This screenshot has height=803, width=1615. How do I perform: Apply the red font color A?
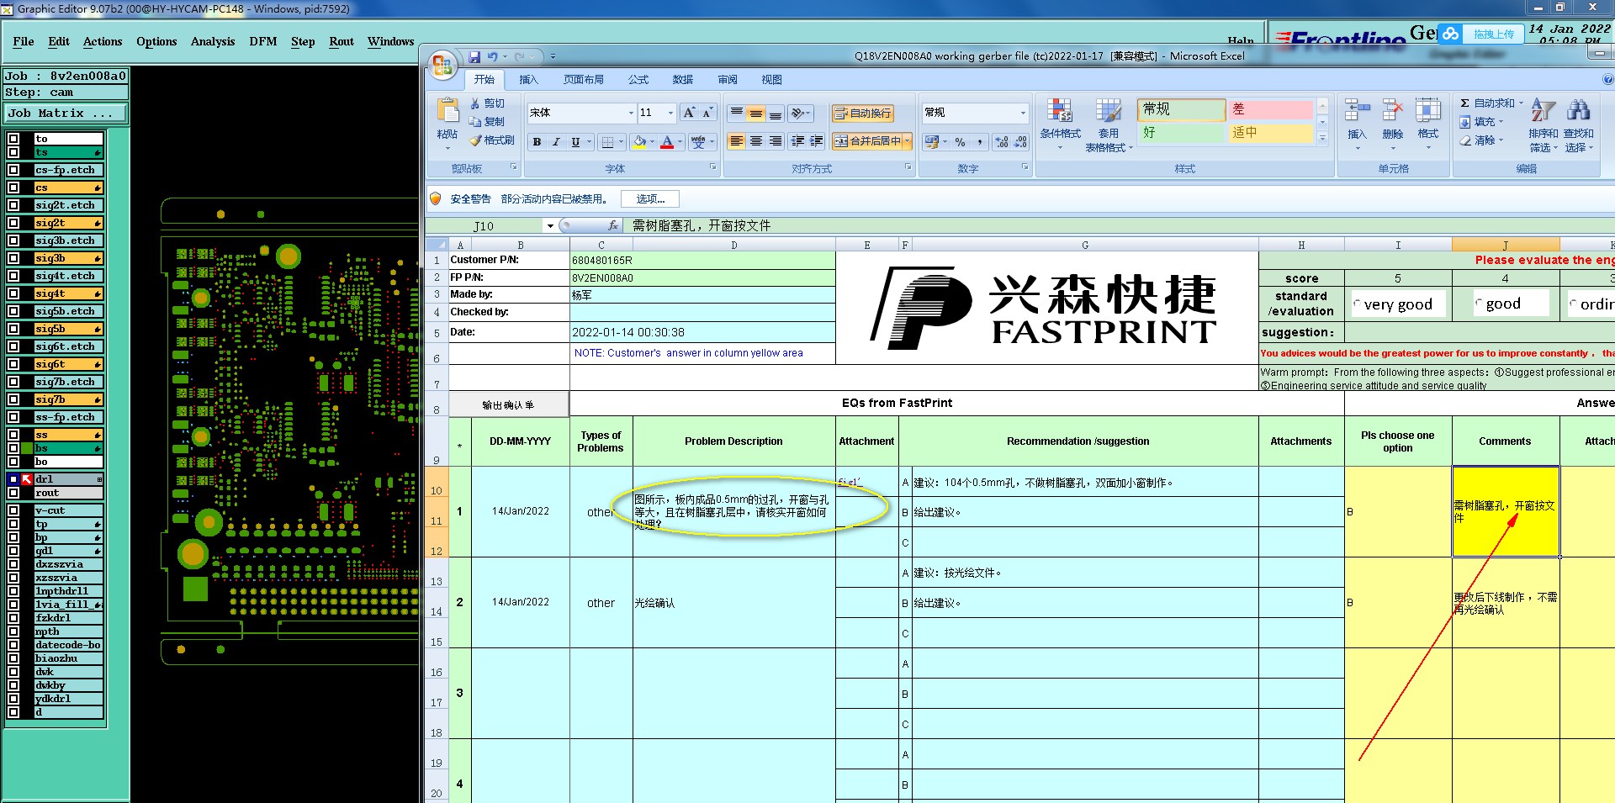(667, 142)
